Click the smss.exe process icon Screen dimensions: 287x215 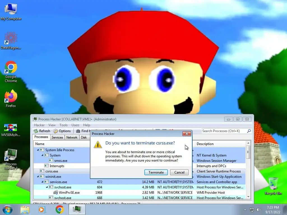pyautogui.click(x=51, y=160)
